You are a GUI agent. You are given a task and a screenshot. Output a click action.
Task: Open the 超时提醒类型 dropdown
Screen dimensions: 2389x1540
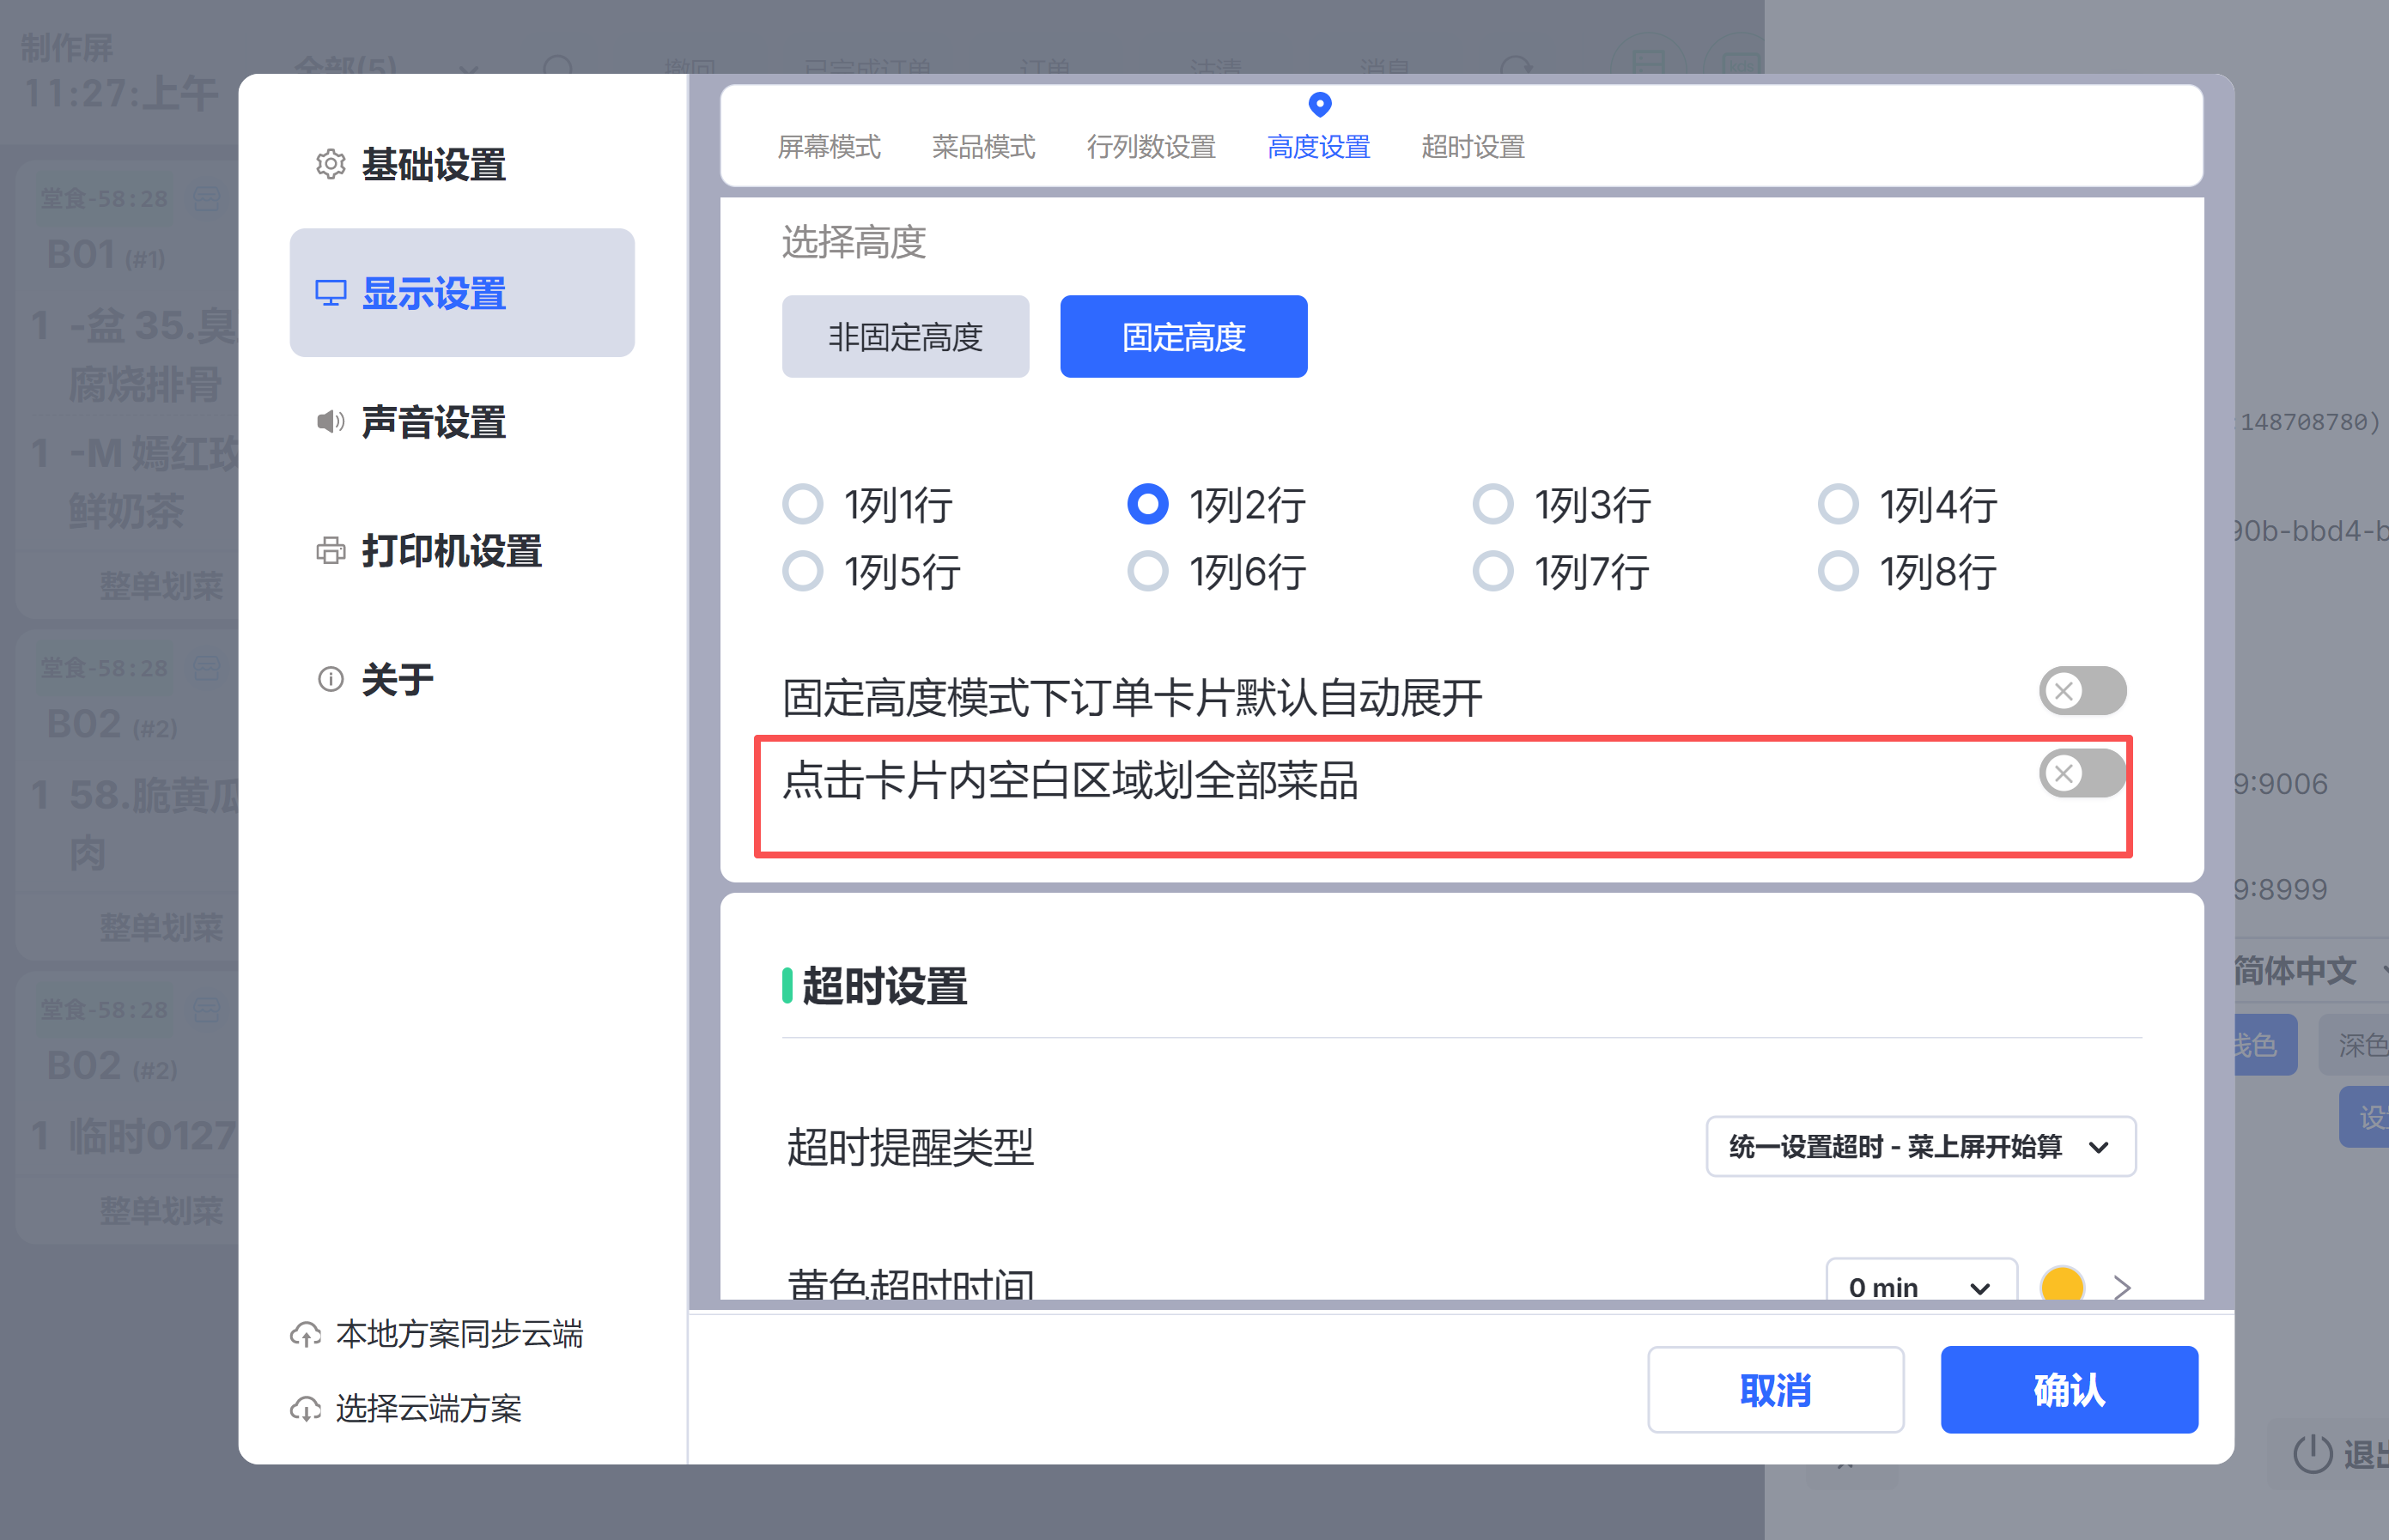tap(1920, 1146)
